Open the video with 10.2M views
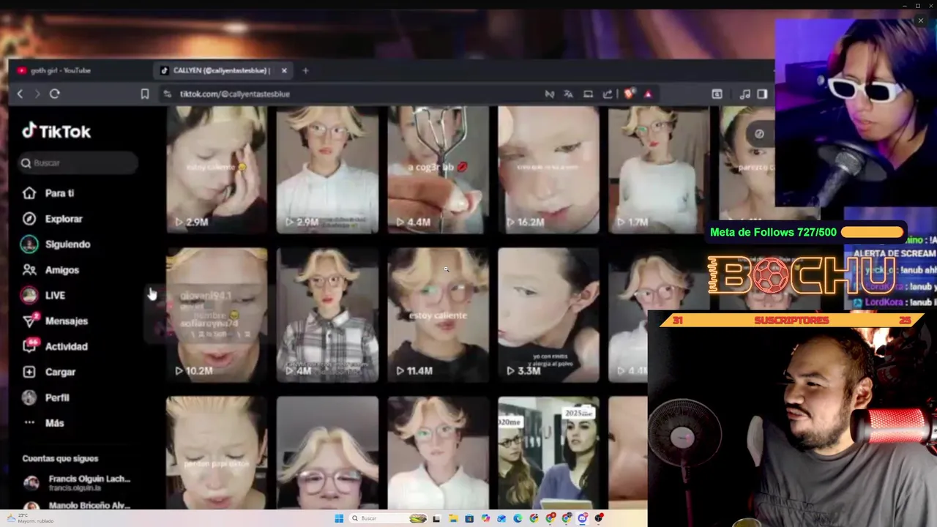Viewport: 937px width, 527px height. click(x=217, y=315)
